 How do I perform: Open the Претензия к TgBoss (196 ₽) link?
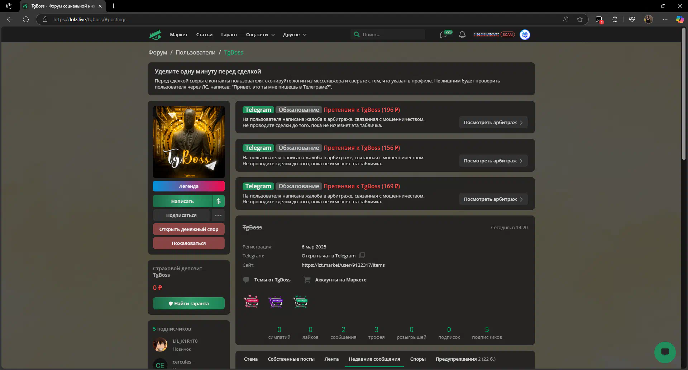tap(362, 110)
